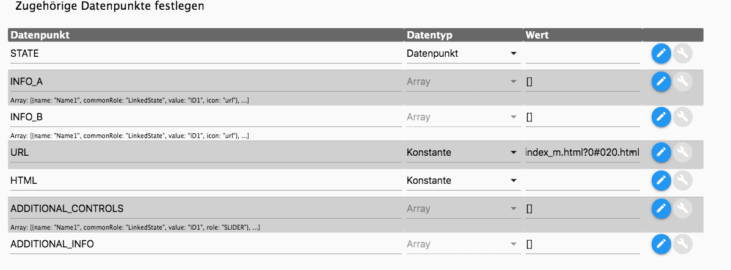Click the empty Wert field for STATE
The width and height of the screenshot is (731, 270).
click(582, 54)
